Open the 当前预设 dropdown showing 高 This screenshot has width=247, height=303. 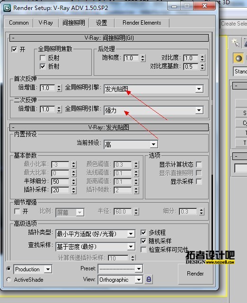tap(131, 144)
